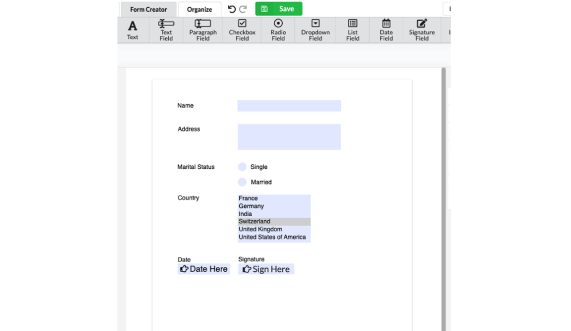Open the Form Creator tab
The width and height of the screenshot is (571, 331).
(148, 9)
